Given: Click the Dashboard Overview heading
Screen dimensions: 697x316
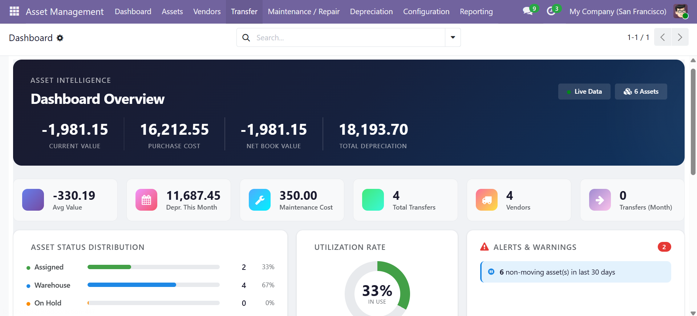Looking at the screenshot, I should pos(98,99).
